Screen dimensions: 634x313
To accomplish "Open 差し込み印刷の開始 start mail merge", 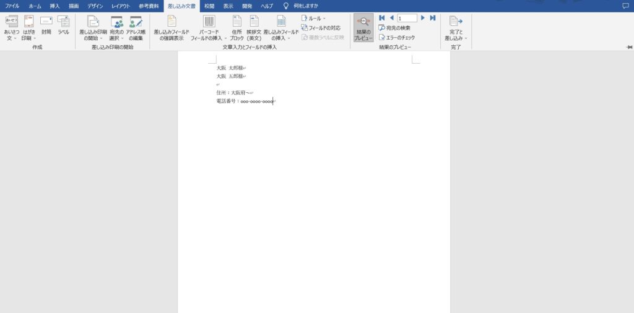I will click(x=93, y=28).
